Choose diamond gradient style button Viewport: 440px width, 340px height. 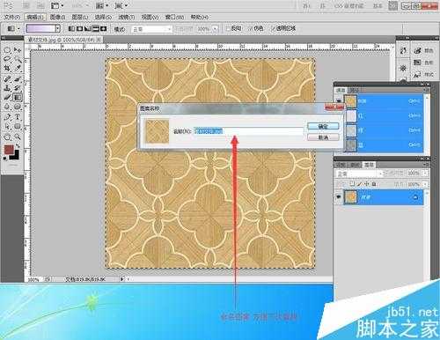pos(103,28)
